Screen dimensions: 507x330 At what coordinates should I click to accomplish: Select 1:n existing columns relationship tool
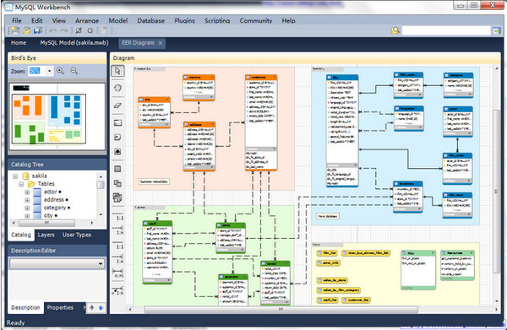tap(118, 290)
